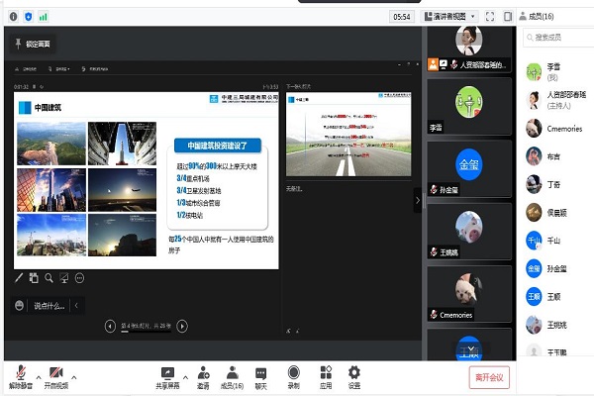Viewport: 594px width, 396px height.
Task: Click the magnifier zoom tool below slide
Action: coord(49,278)
